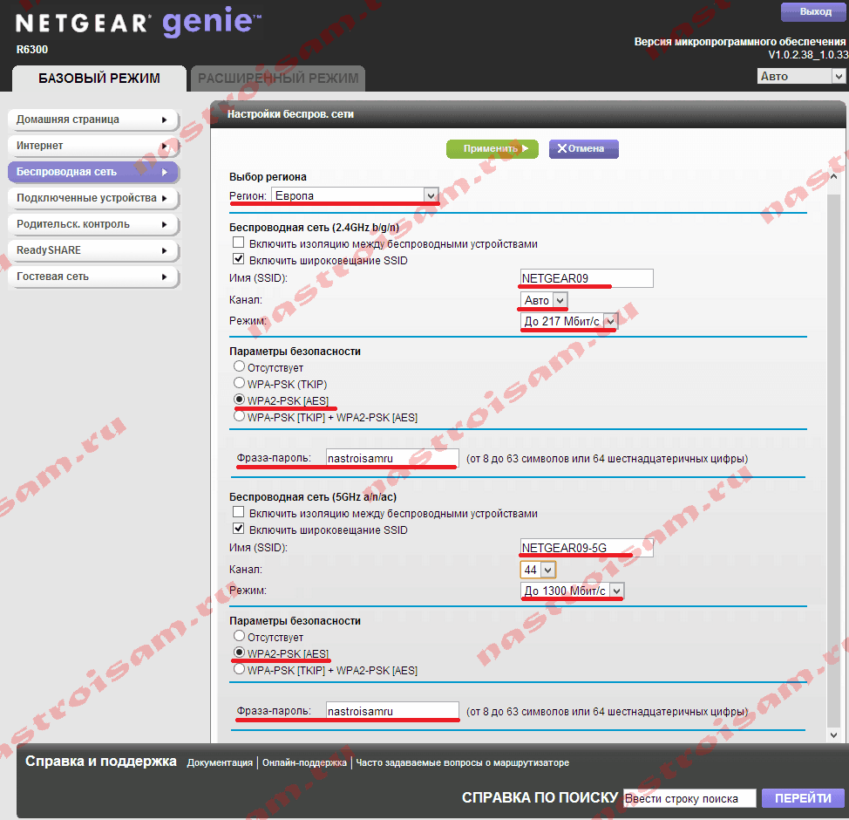Click arrow icon on Родительск. контроль
Image resolution: width=849 pixels, height=820 pixels.
pos(164,224)
